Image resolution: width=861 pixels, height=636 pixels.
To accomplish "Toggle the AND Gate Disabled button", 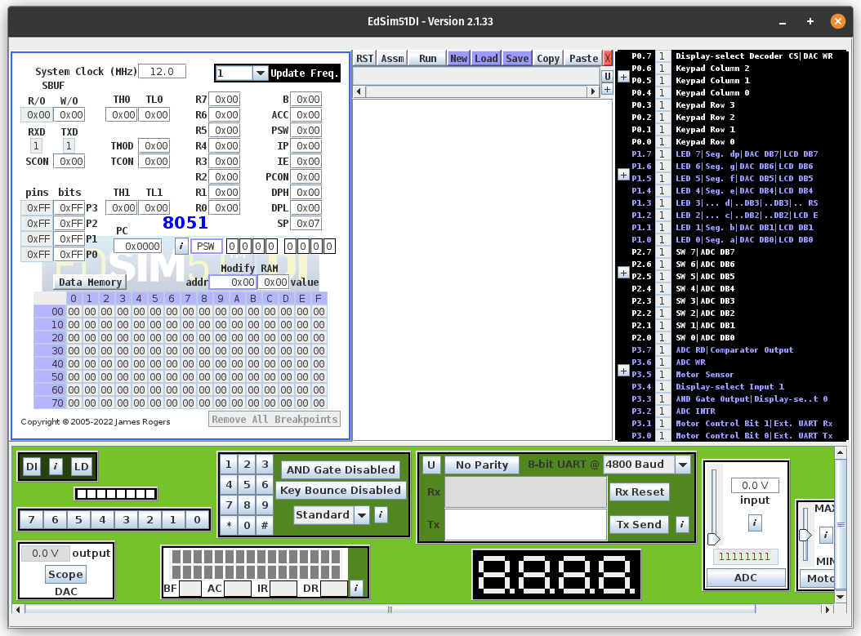I will (341, 469).
